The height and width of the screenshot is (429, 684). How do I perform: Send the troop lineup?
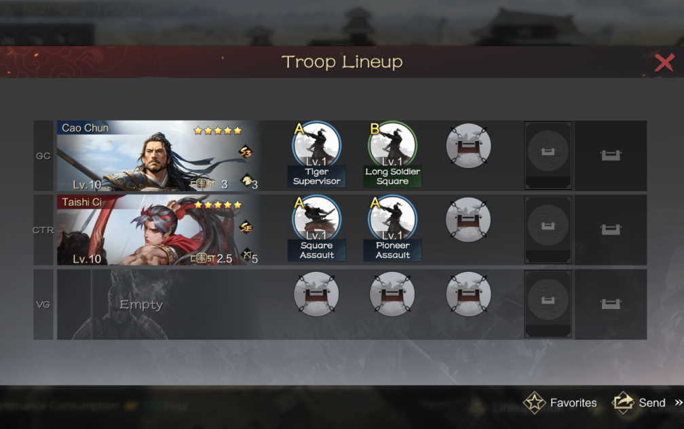(639, 403)
